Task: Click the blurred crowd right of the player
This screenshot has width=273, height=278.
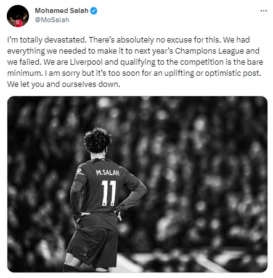Action: 205,174
